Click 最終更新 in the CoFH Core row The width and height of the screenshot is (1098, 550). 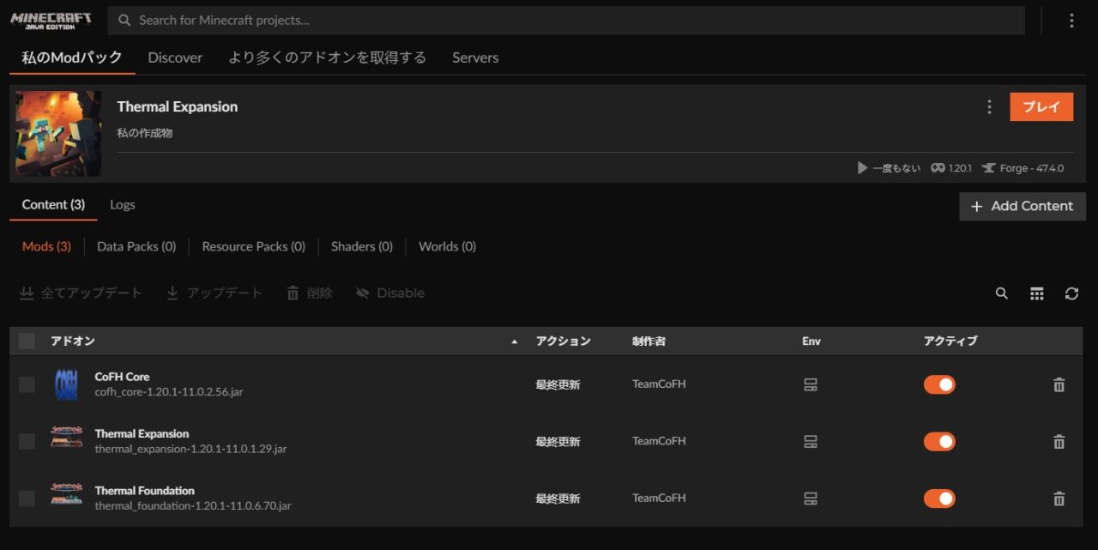(558, 384)
